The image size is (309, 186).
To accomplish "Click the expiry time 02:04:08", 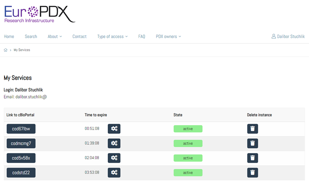I will (x=92, y=158).
